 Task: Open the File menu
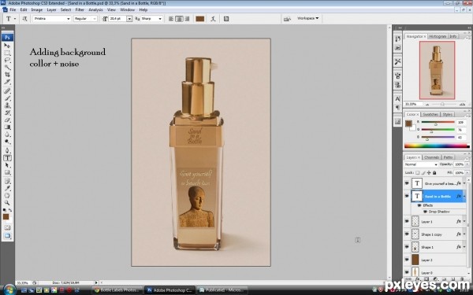click(x=13, y=9)
